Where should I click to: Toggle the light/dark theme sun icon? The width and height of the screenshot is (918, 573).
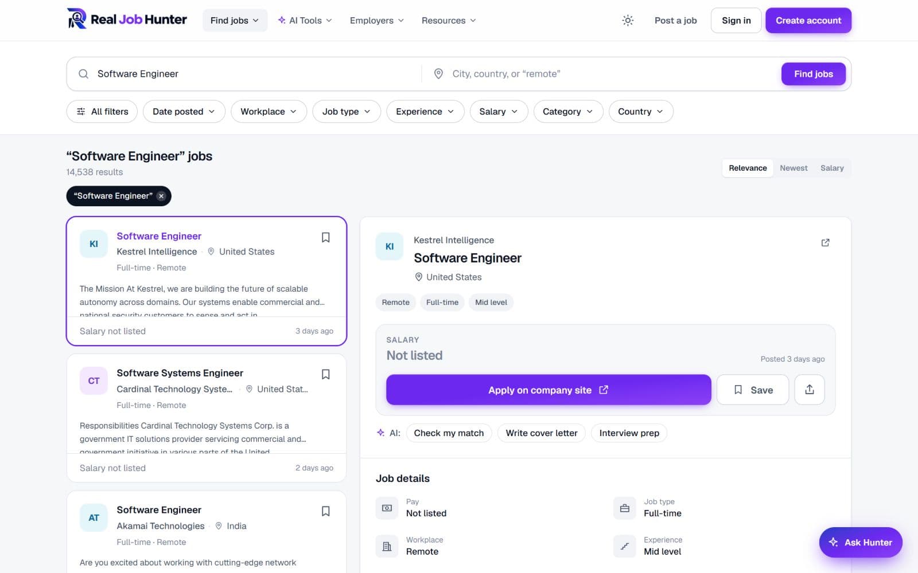pos(628,21)
